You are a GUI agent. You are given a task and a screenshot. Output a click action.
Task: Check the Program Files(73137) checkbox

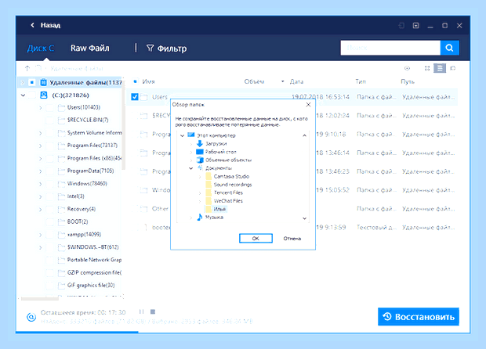(x=49, y=146)
